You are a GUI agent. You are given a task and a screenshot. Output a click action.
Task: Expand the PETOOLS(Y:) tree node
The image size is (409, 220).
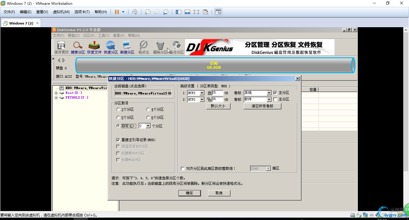pos(56,98)
